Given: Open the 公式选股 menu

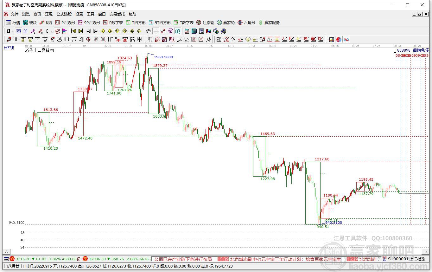Looking at the screenshot, I should coord(64,14).
